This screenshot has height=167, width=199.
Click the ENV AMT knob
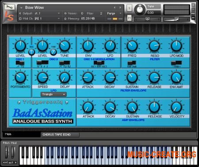(x=176, y=77)
